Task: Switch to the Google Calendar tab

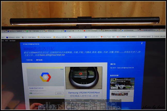Action: coord(73,31)
